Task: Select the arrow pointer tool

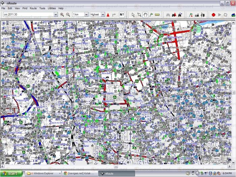Action: coord(133,15)
